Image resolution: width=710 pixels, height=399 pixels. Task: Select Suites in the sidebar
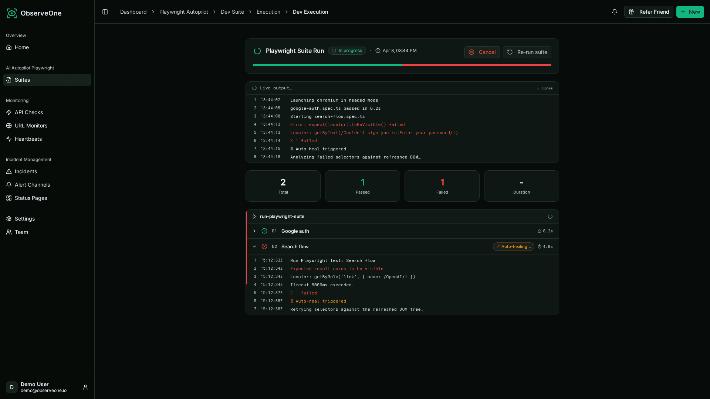click(47, 80)
